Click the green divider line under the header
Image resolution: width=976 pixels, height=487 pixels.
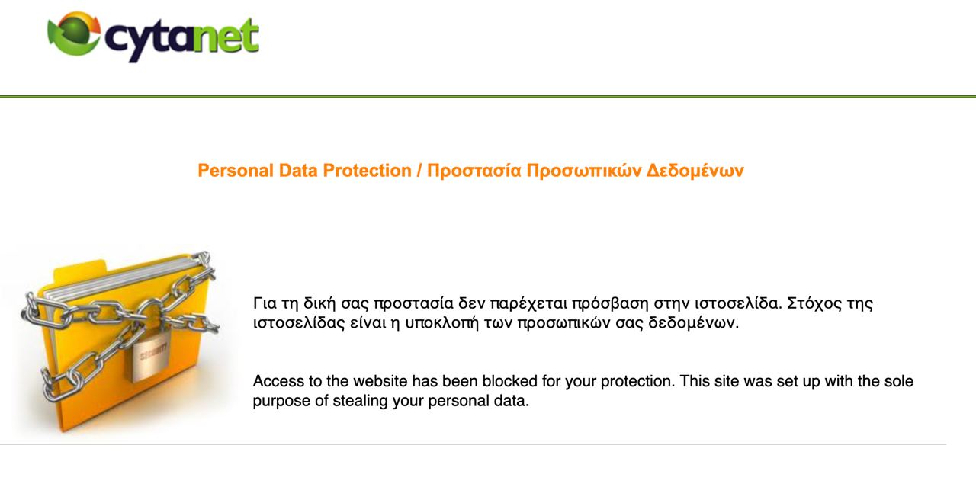coord(488,97)
